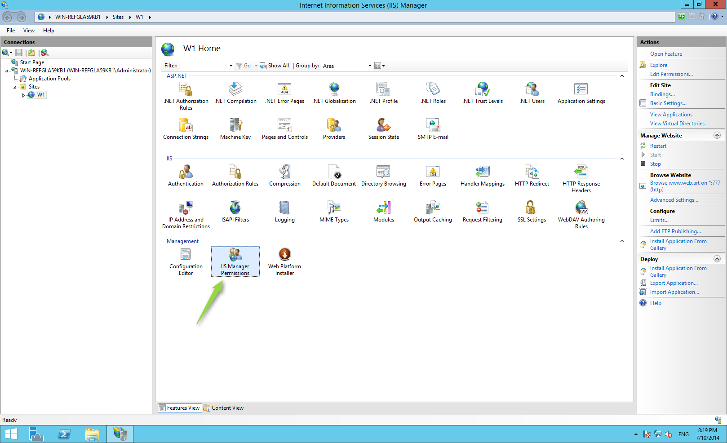The image size is (727, 443).
Task: Collapse the IIS group
Action: click(x=622, y=159)
